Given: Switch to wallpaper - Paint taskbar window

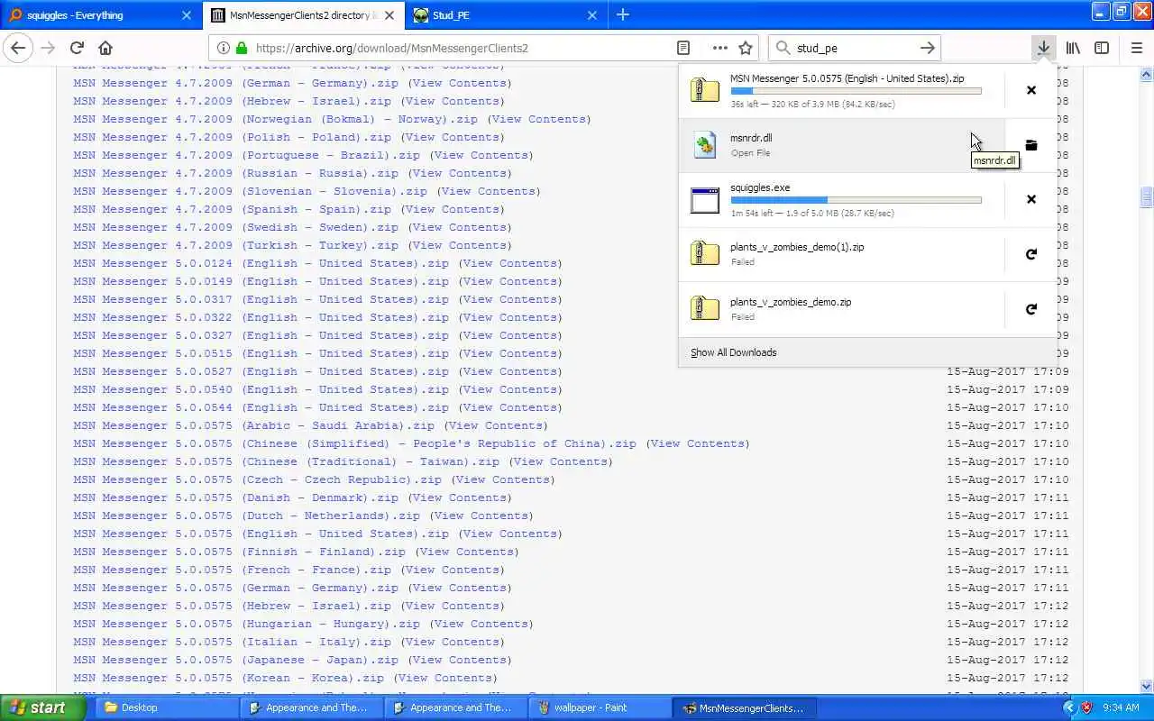Looking at the screenshot, I should coord(598,707).
